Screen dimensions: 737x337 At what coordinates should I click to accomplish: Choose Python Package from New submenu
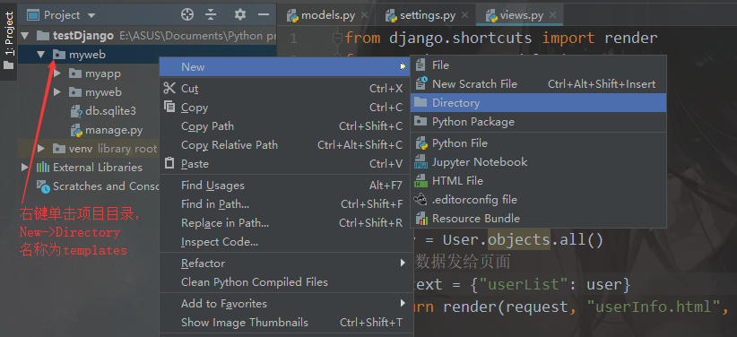pyautogui.click(x=538, y=122)
